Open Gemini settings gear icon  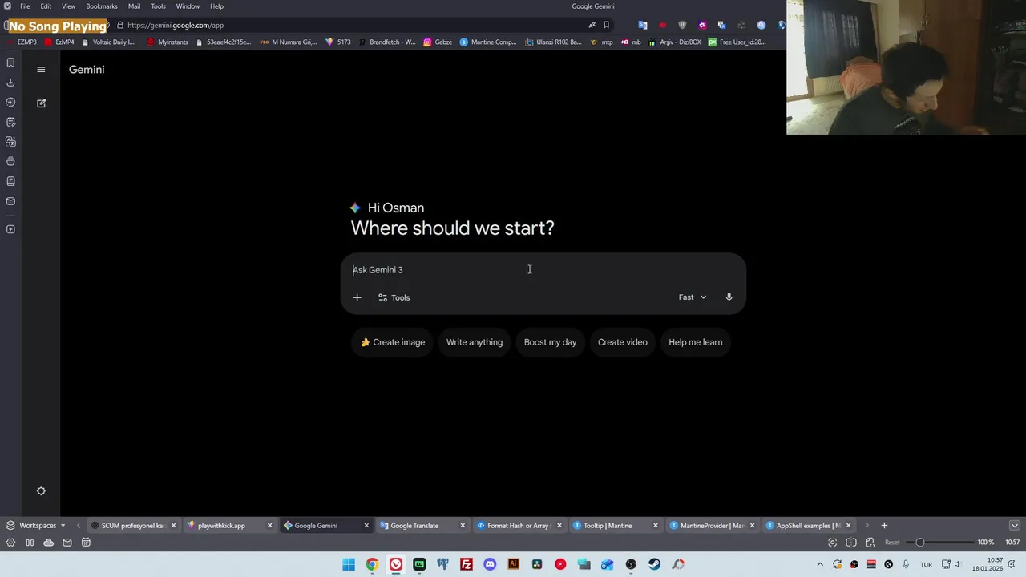[x=41, y=491]
